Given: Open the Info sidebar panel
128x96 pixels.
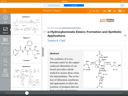Looking at the screenshot, I should coord(5,19).
